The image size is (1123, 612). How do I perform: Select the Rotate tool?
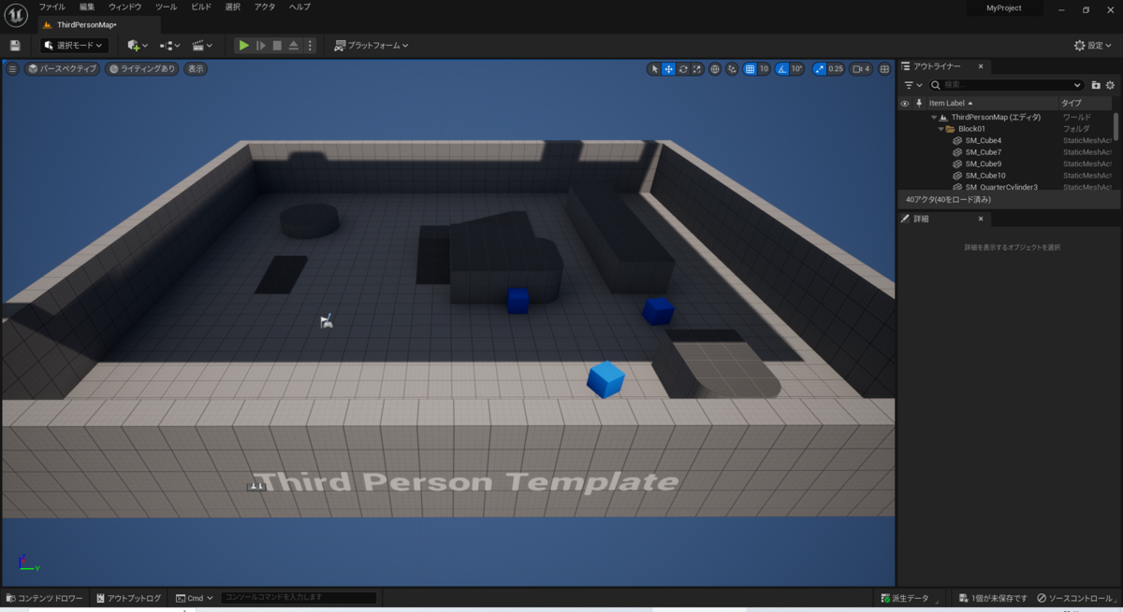(x=682, y=69)
